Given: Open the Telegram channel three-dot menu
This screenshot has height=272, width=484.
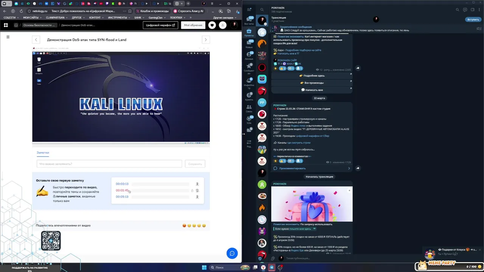Looking at the screenshot, I should [480, 10].
